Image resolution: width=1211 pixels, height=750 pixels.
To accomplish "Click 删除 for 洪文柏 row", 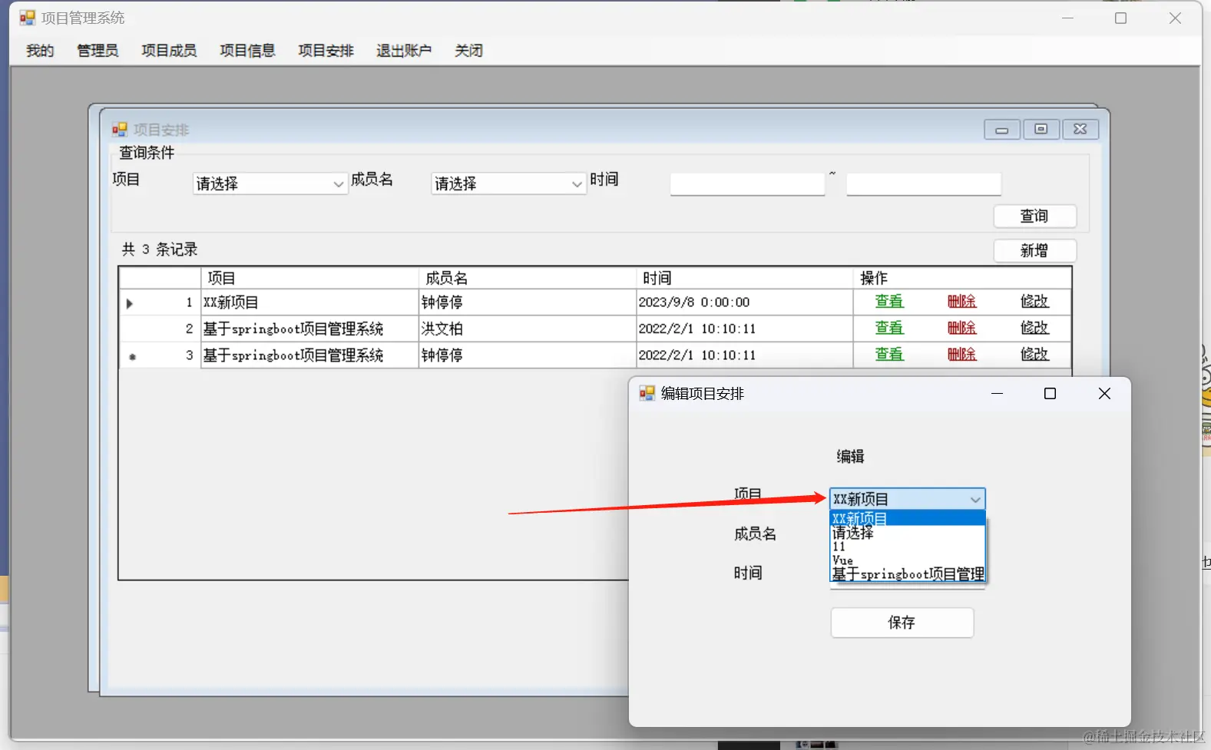I will (961, 328).
